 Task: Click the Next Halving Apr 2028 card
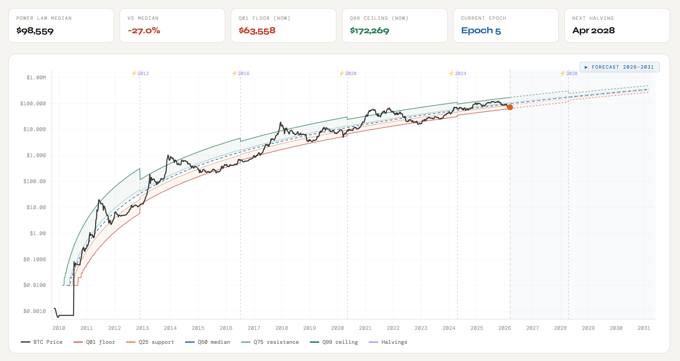(617, 25)
